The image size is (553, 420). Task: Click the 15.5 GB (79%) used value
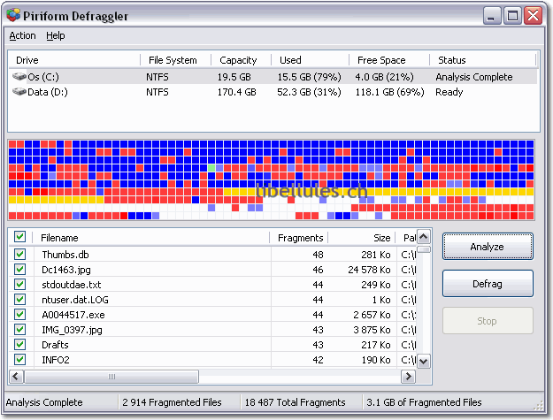click(310, 77)
